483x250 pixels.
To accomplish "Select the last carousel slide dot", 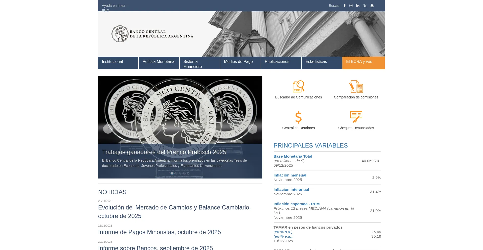I will 188,173.
